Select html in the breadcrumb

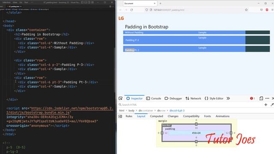[122, 110]
